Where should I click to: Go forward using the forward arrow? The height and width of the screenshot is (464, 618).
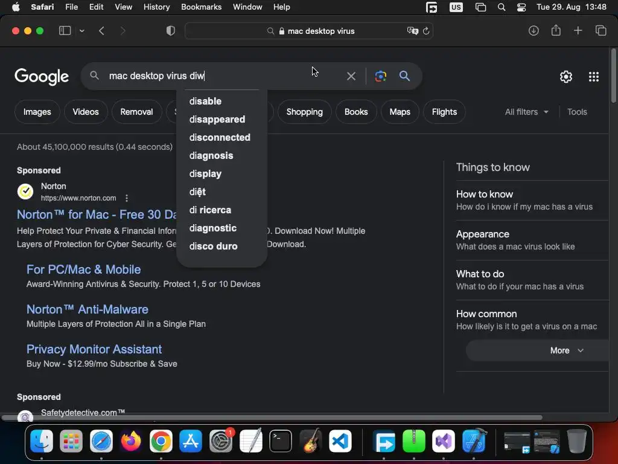123,31
